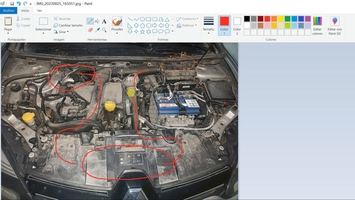This screenshot has height=200, width=355.
Task: Click the Save icon in title bar
Action: pyautogui.click(x=12, y=4)
